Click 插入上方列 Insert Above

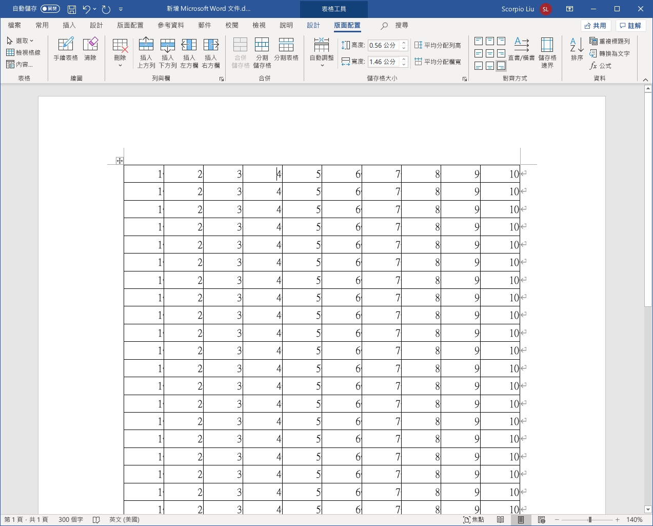tap(146, 52)
